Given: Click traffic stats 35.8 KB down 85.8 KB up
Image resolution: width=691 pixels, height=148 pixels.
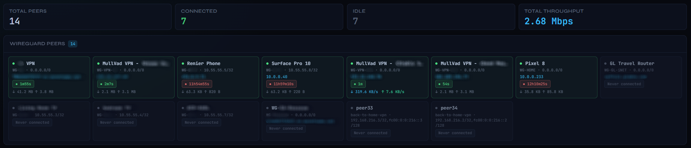Looking at the screenshot, I should pyautogui.click(x=541, y=92).
